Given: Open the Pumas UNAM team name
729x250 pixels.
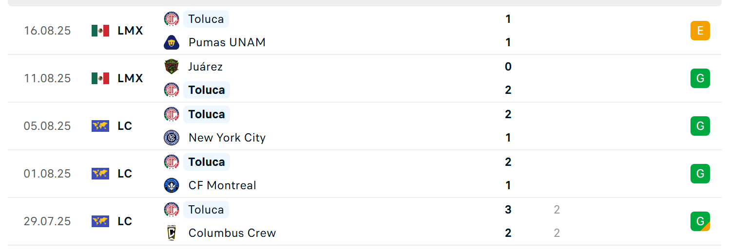Looking at the screenshot, I should pos(227,42).
